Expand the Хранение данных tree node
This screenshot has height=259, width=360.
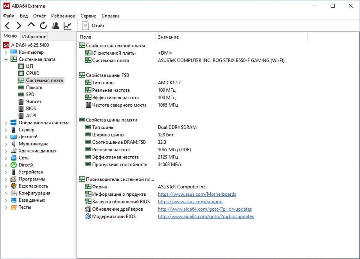[x=6, y=151]
